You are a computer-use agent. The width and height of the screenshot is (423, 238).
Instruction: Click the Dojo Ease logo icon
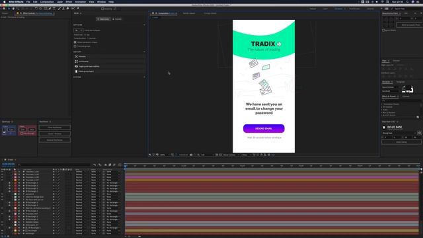click(x=384, y=128)
